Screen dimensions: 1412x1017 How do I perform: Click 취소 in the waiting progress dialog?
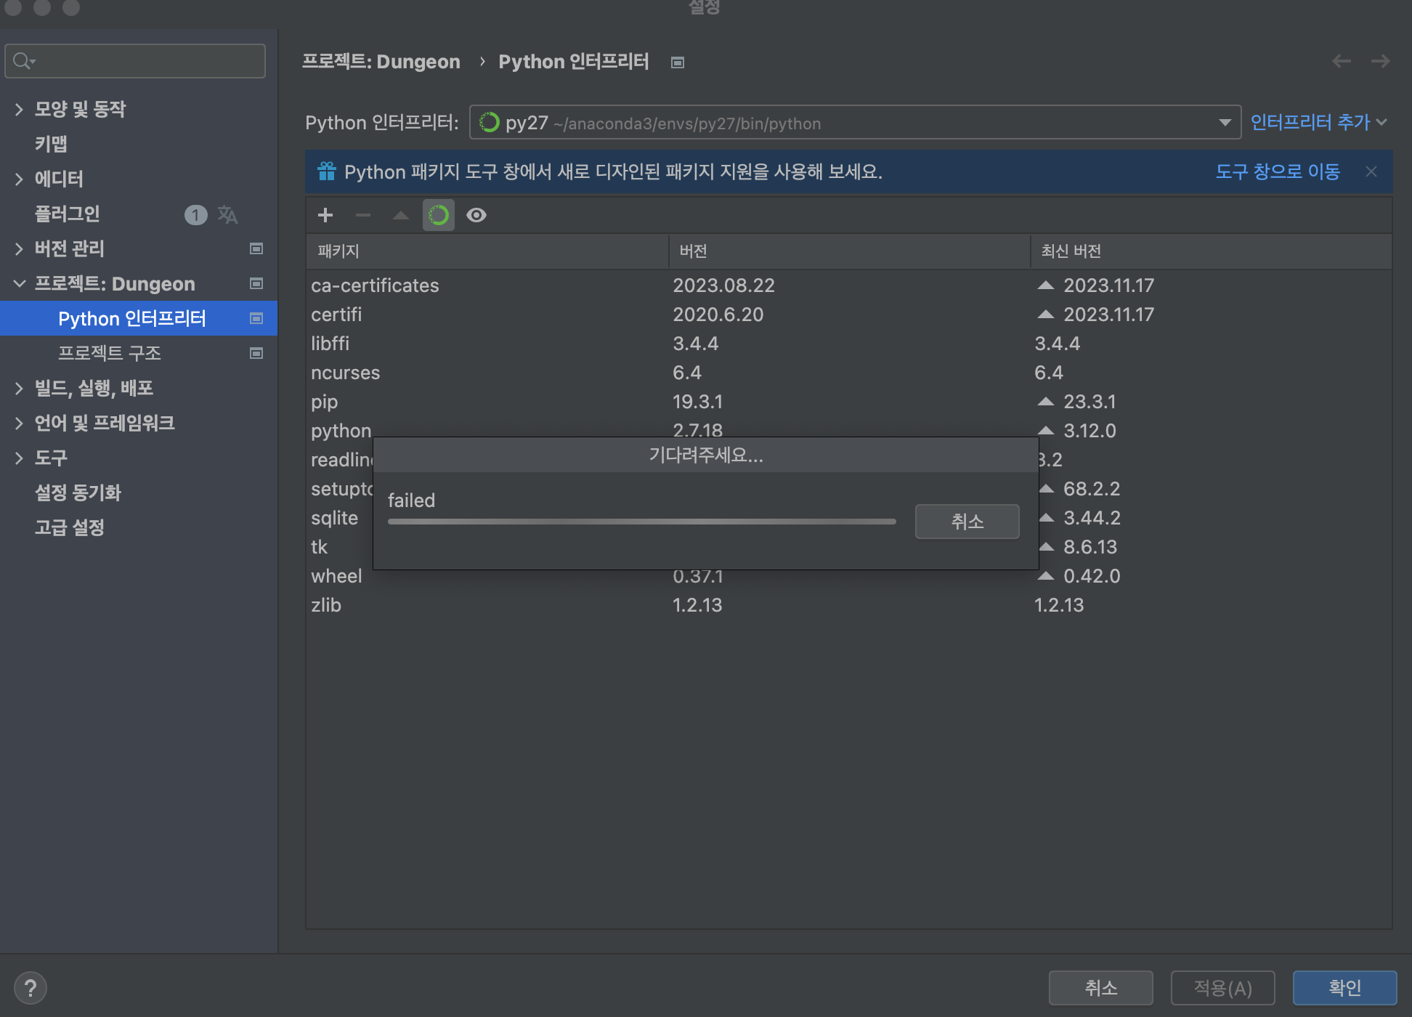click(x=967, y=522)
